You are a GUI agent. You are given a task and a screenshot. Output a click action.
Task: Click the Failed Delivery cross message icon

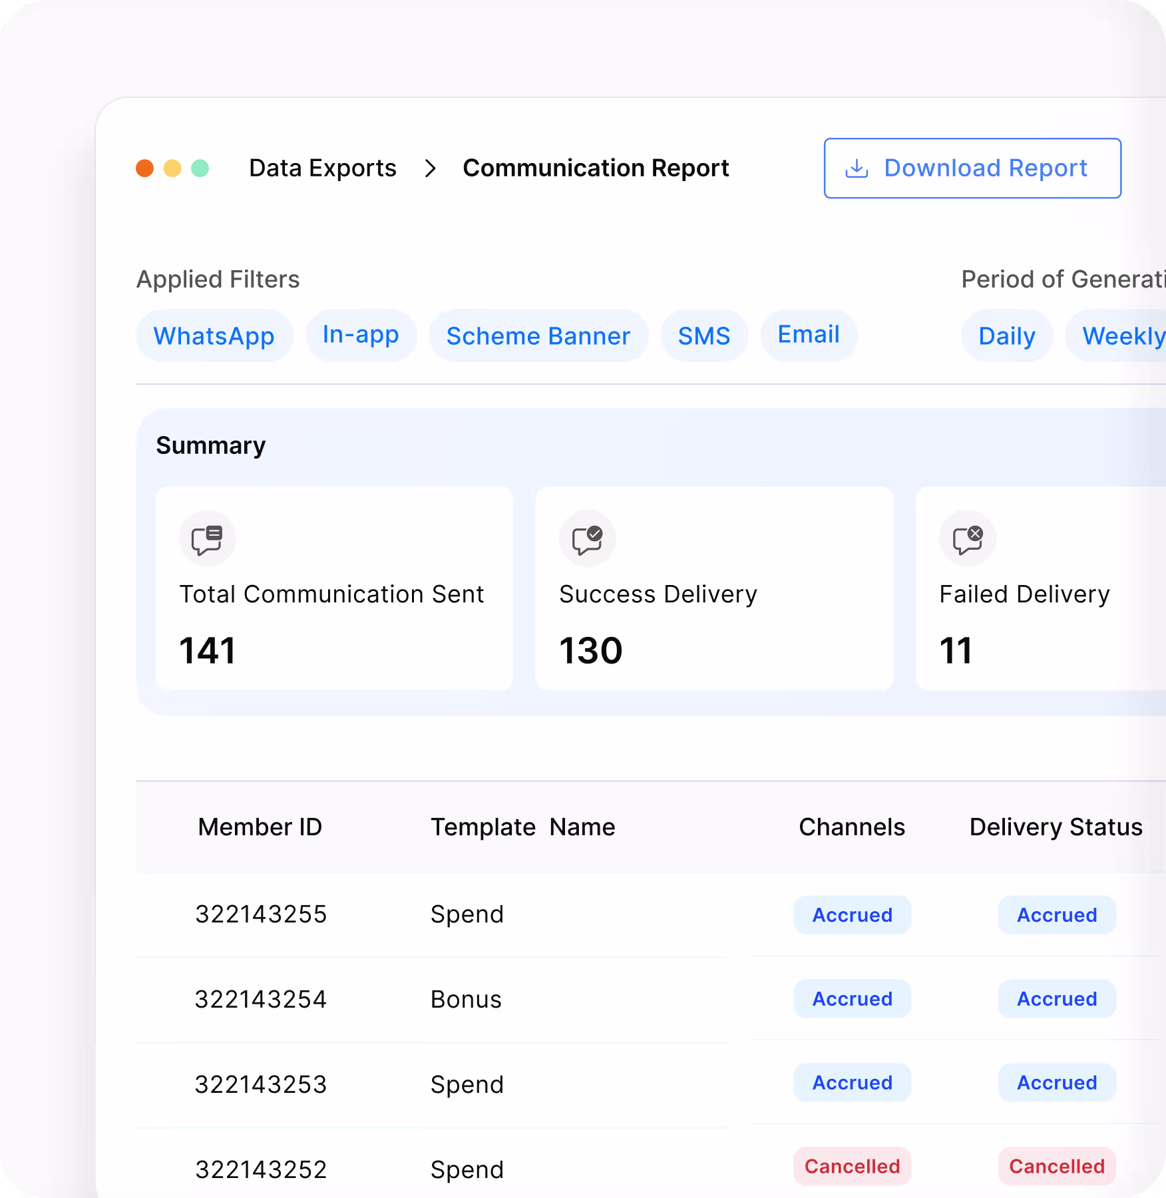[968, 538]
